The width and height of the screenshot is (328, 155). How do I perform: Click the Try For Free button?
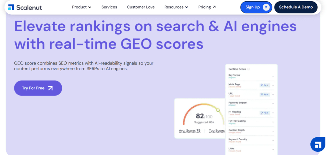38,88
